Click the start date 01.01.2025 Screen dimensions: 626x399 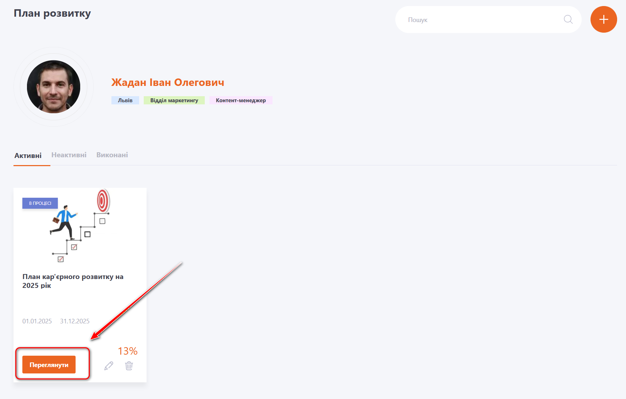pos(37,321)
